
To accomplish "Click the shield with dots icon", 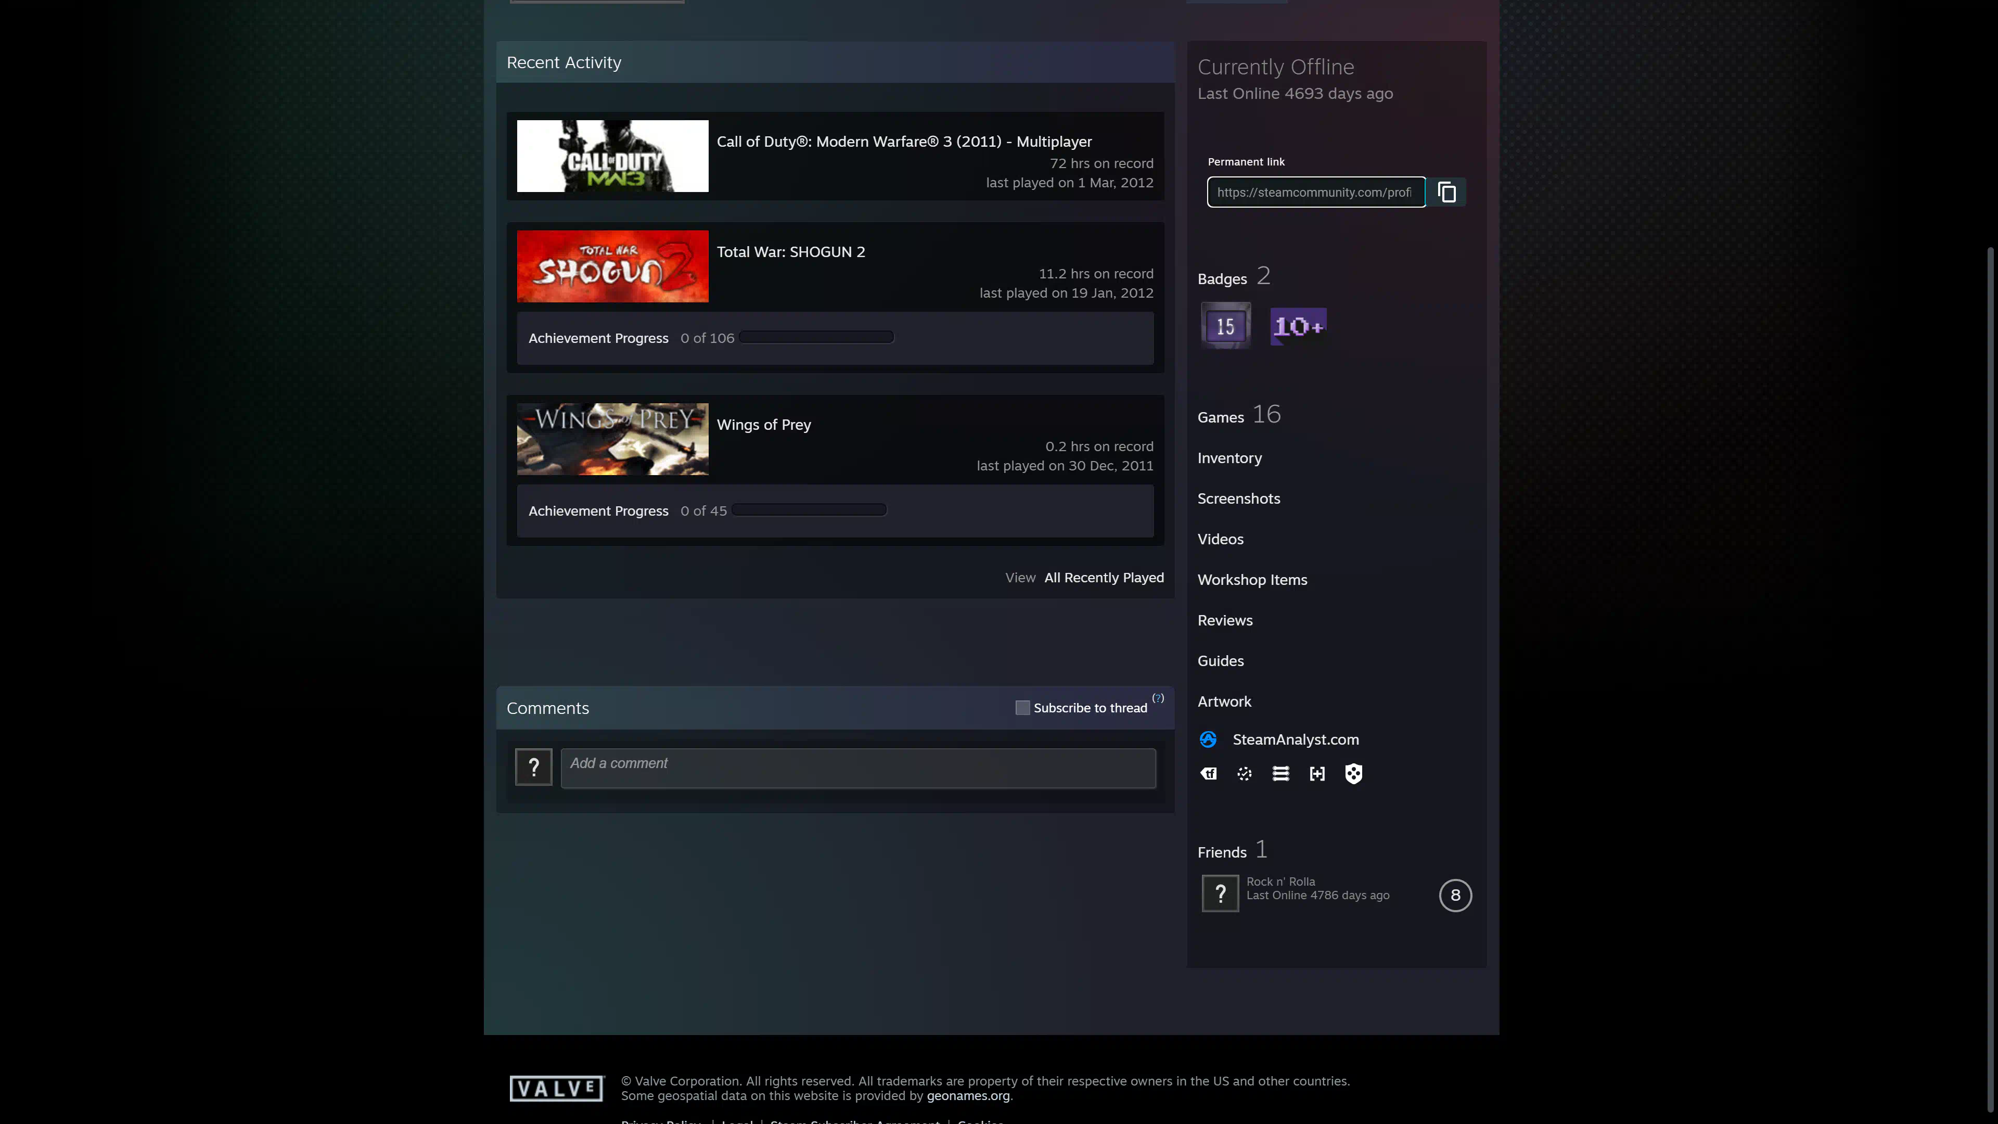I will point(1353,773).
